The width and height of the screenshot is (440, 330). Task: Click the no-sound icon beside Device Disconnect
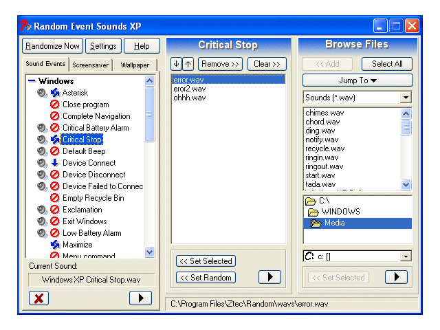(55, 175)
